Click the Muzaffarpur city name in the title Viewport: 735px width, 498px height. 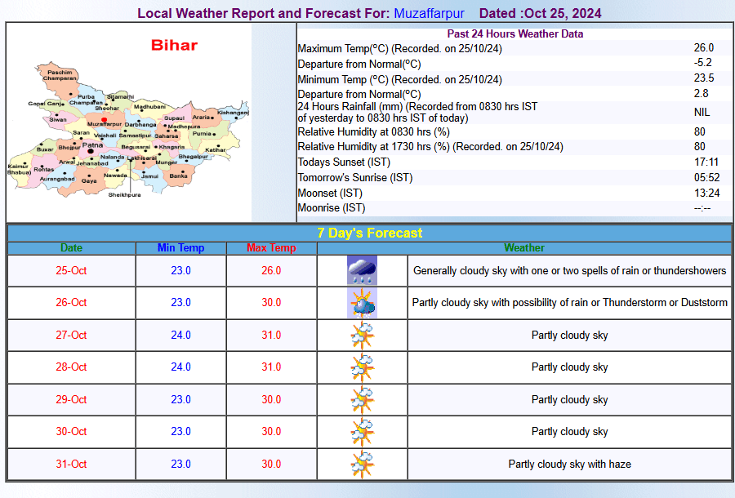tap(429, 14)
